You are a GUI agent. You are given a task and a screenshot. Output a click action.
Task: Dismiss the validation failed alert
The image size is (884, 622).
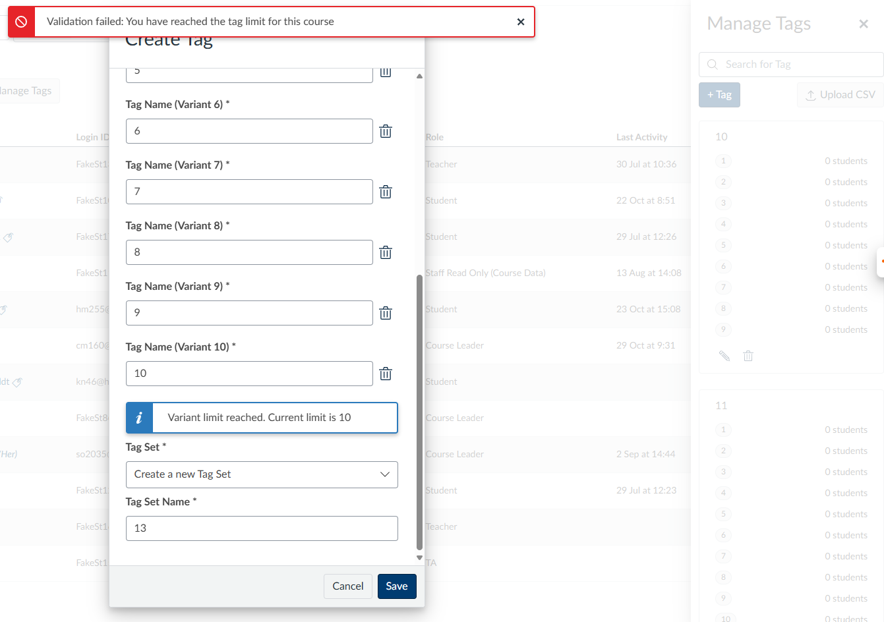(521, 22)
